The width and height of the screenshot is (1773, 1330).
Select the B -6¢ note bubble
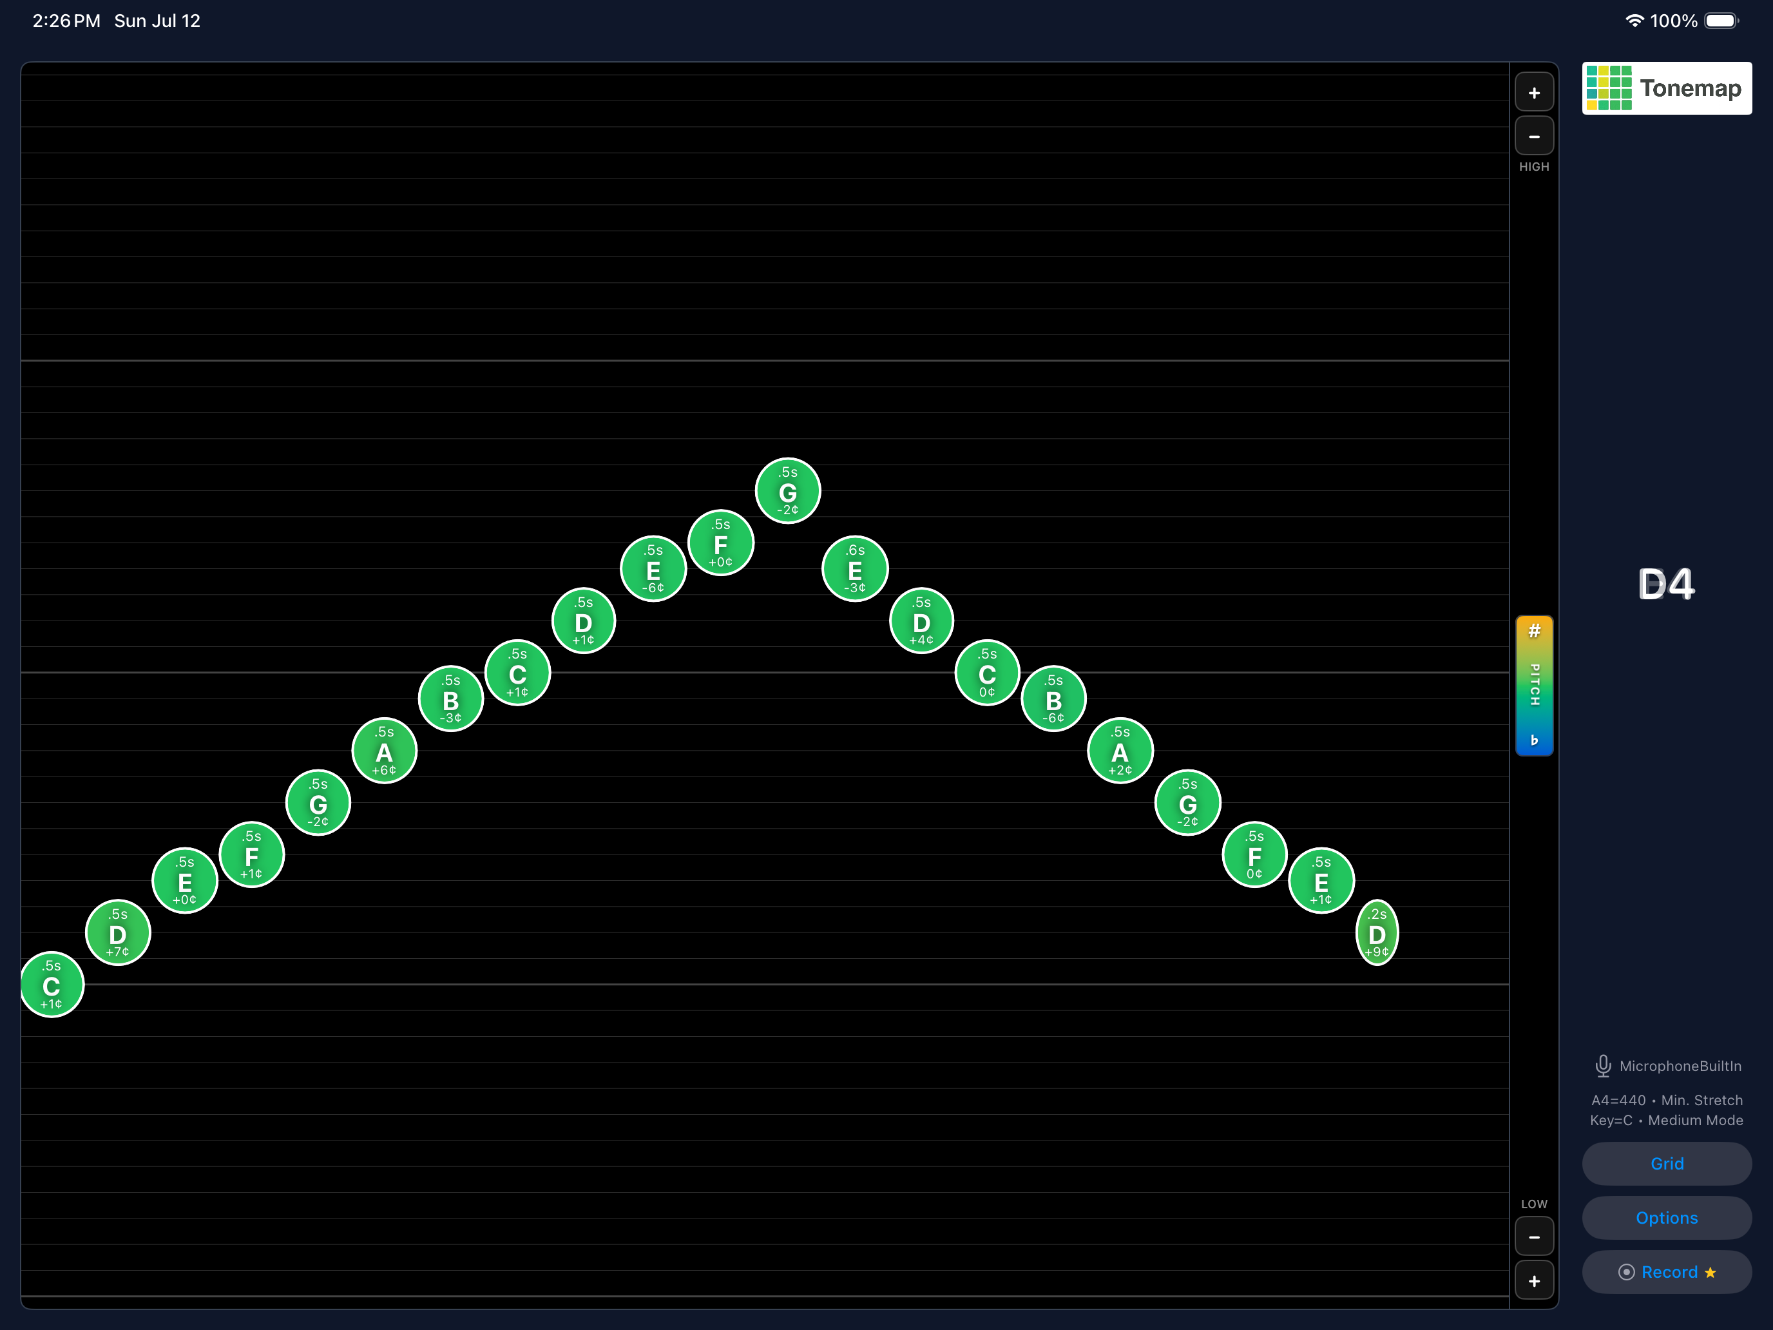(x=1054, y=699)
